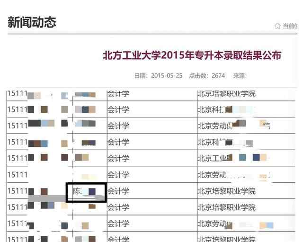
Task: Click the publish date 2015-05-25
Action: [x=167, y=76]
